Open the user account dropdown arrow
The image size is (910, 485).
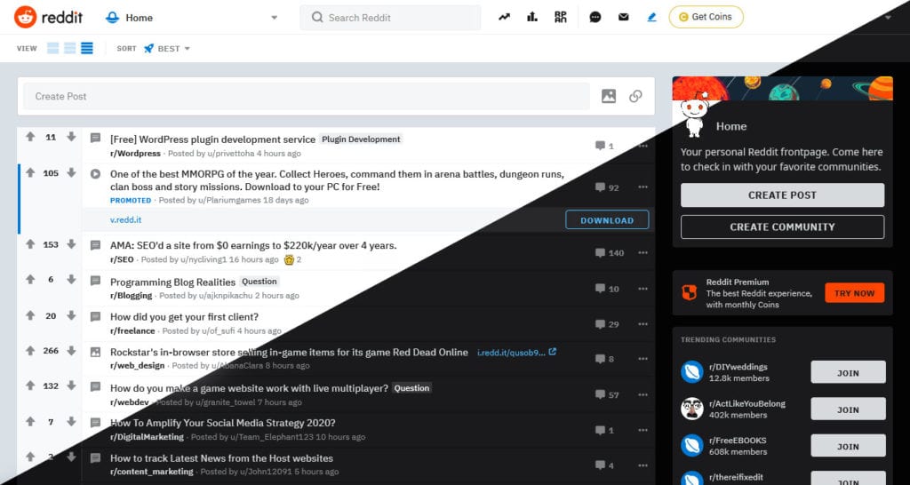888,18
